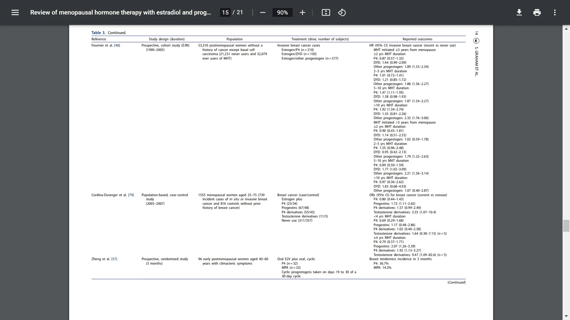Click 'Testosterone derivatives: 3.35 (1.07–10.4)' value

(405, 212)
